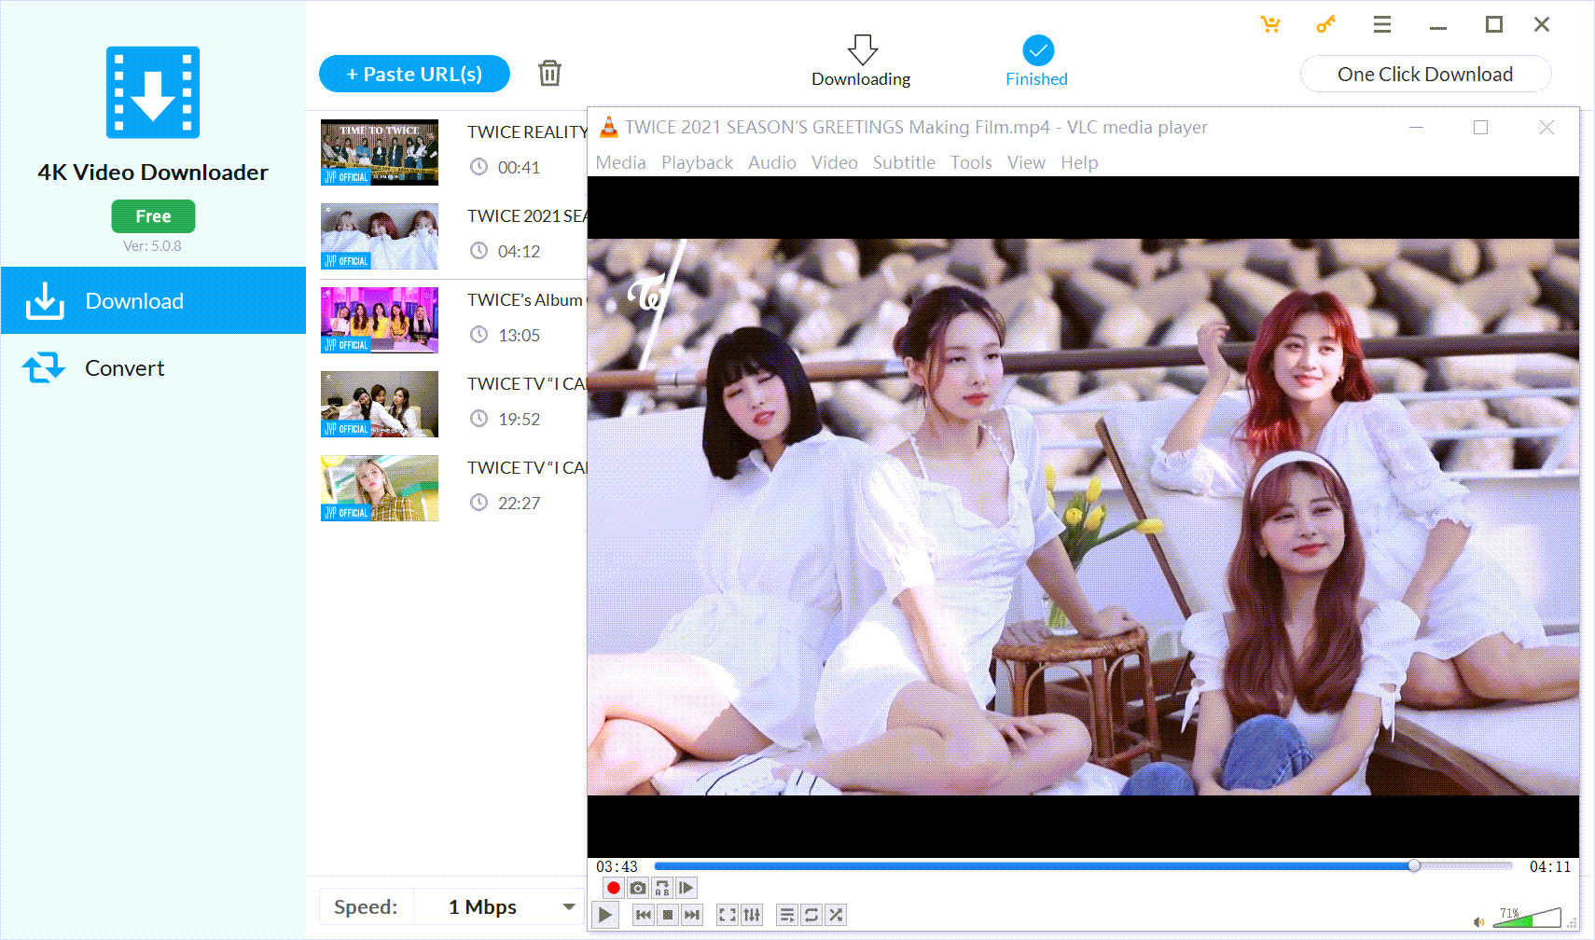This screenshot has height=940, width=1595.
Task: Minimize the VLC media player window
Action: pyautogui.click(x=1416, y=127)
